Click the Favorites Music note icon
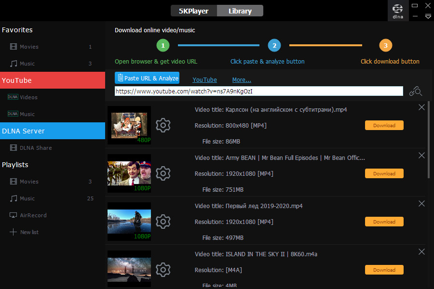The width and height of the screenshot is (434, 289). coord(14,64)
